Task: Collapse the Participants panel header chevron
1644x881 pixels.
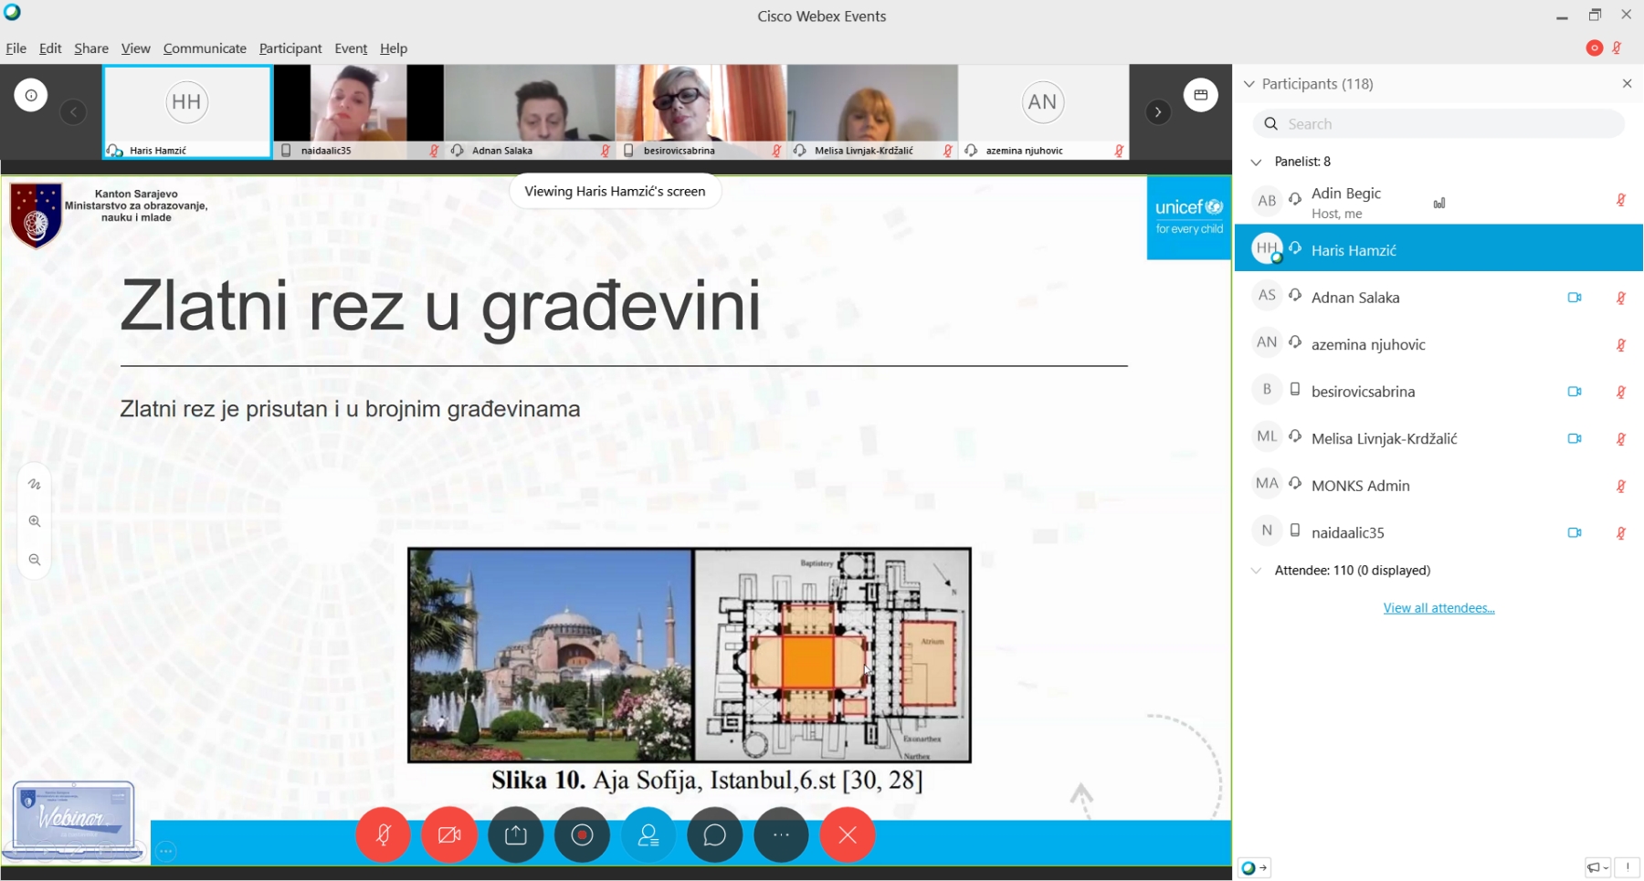Action: (x=1249, y=84)
